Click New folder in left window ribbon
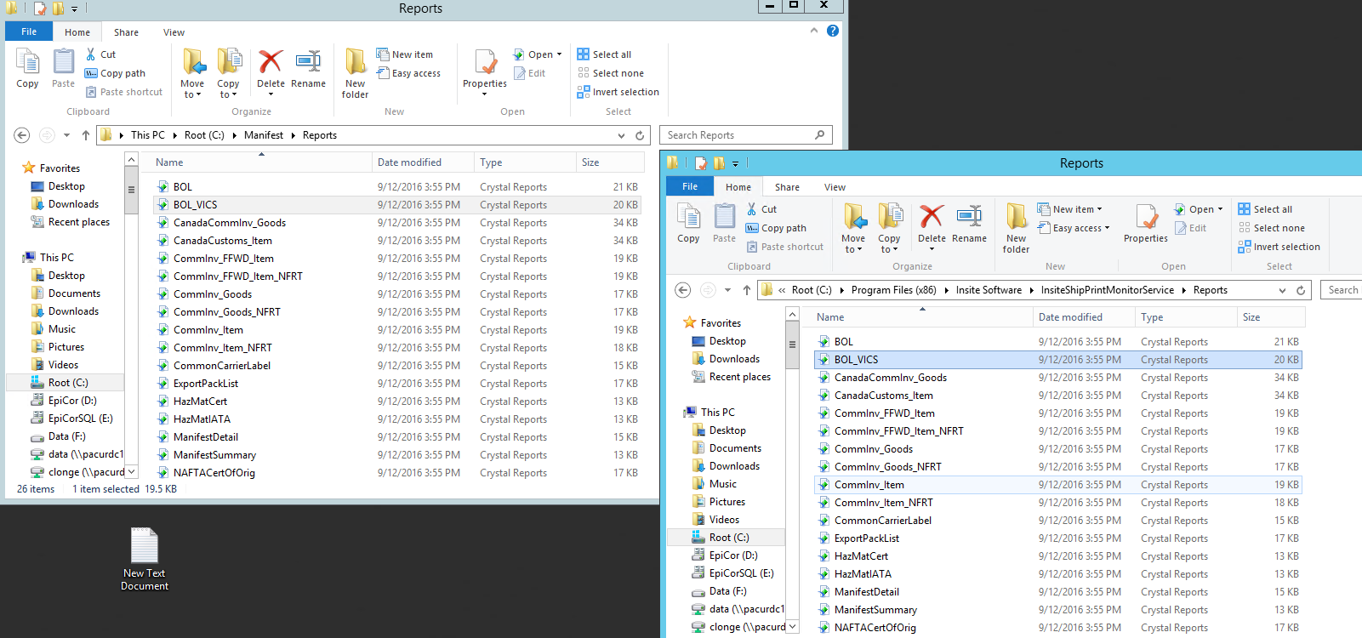 (356, 73)
